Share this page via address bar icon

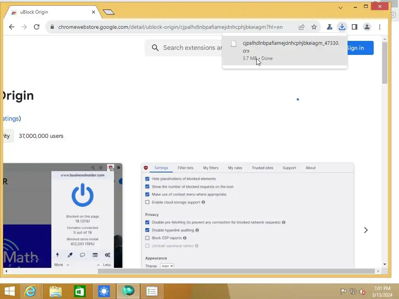[302, 27]
